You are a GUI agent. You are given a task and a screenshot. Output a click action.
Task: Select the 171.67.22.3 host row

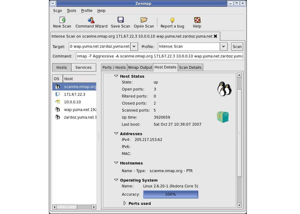click(74, 94)
